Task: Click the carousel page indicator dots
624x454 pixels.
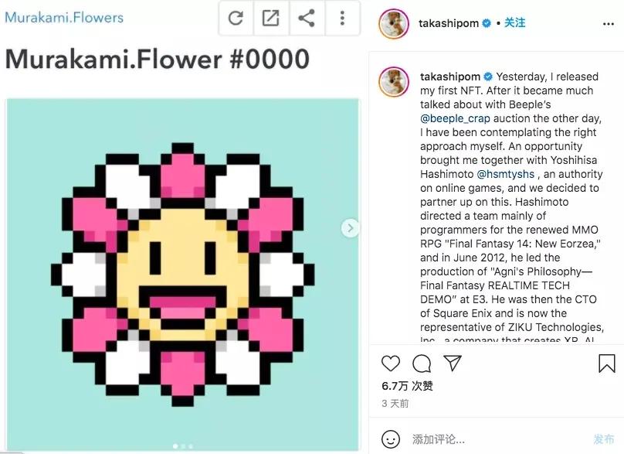Action: pos(183,446)
